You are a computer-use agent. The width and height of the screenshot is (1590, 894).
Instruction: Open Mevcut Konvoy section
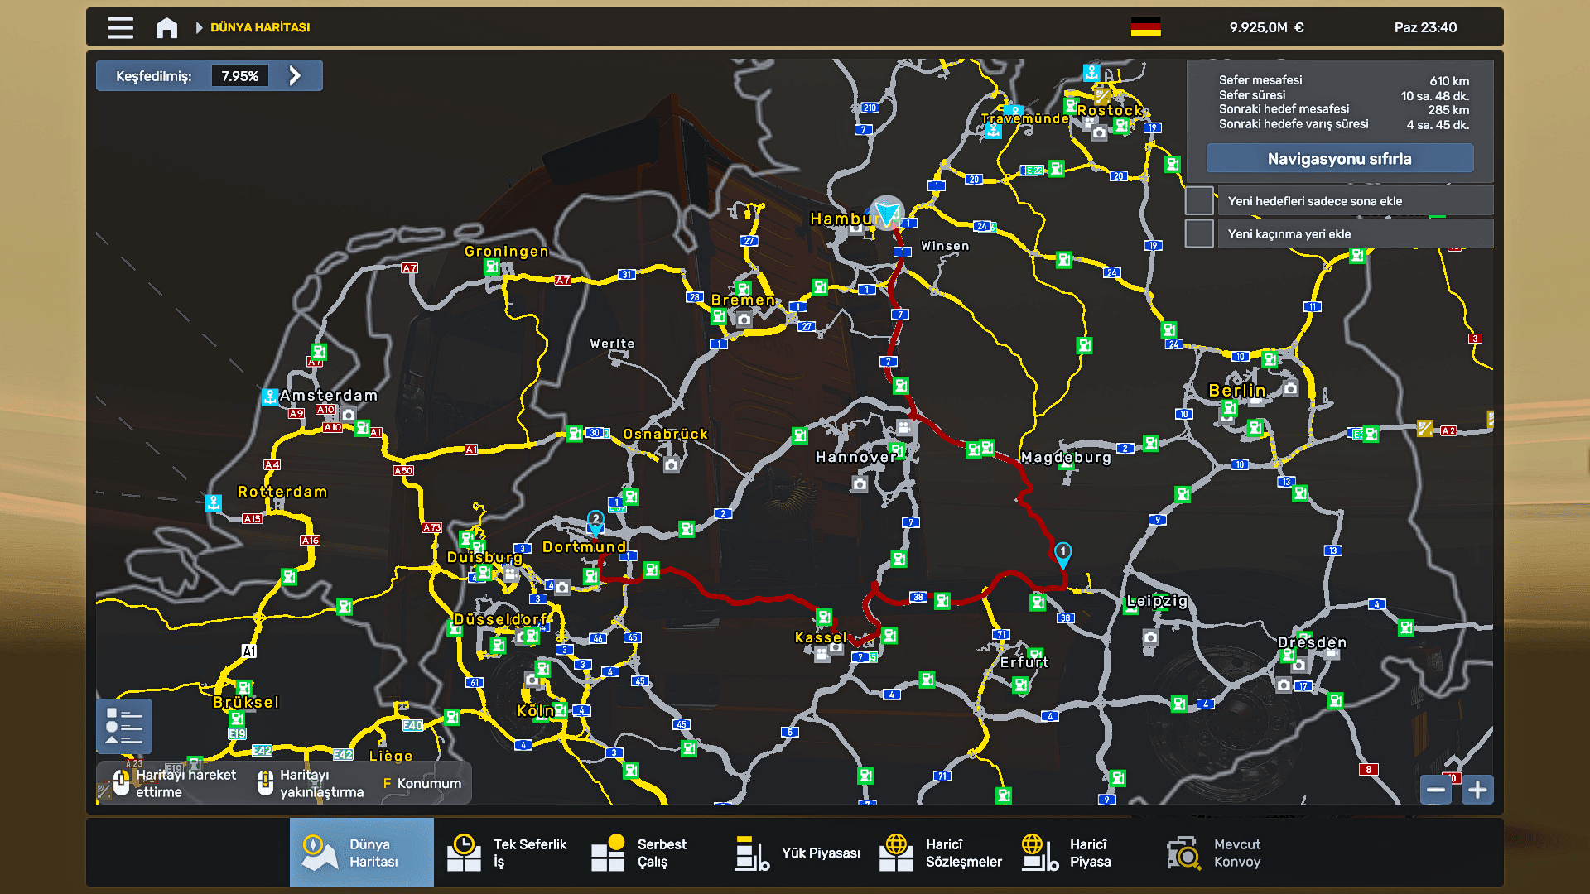[x=1214, y=853]
